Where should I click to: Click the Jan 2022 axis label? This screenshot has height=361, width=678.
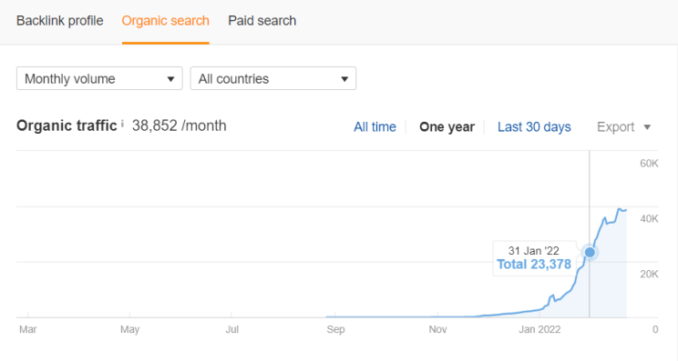point(539,329)
